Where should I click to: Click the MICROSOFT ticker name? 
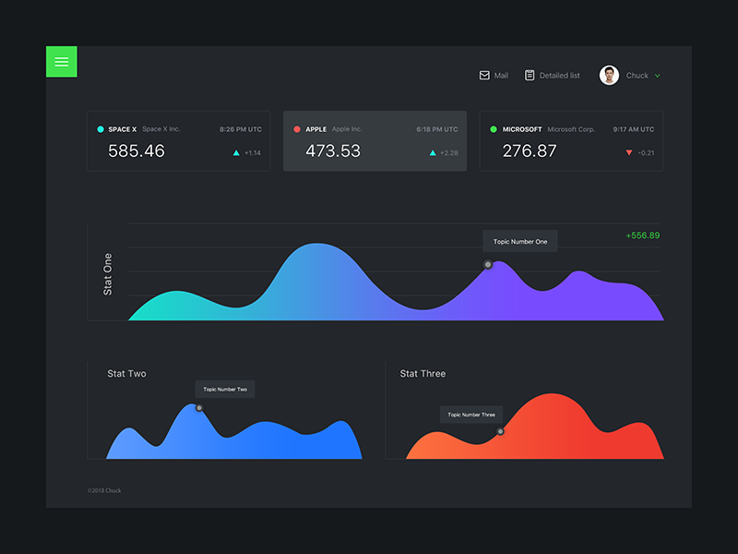(522, 129)
